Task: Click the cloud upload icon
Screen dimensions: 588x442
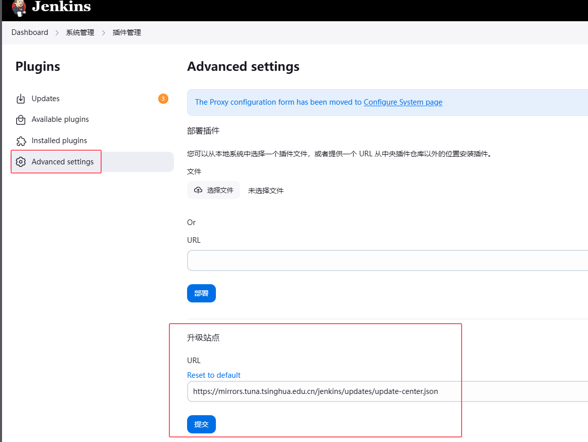Action: 198,190
